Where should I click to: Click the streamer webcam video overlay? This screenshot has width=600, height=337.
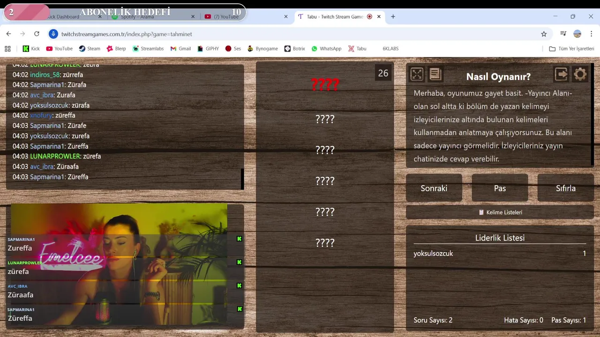(x=119, y=264)
